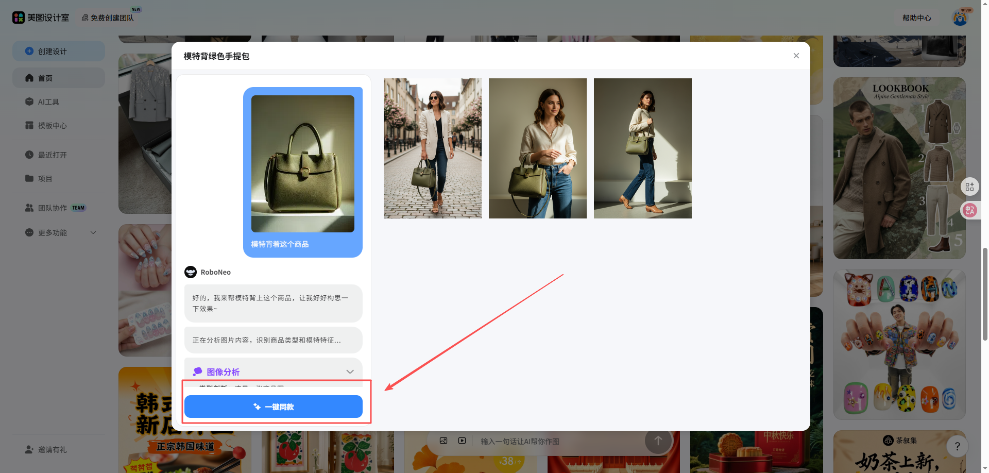This screenshot has width=989, height=473.
Task: Open street-walking model result image
Action: pyautogui.click(x=433, y=148)
